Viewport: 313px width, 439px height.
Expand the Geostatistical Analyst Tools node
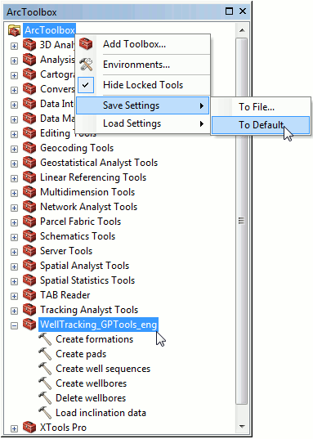coord(14,164)
